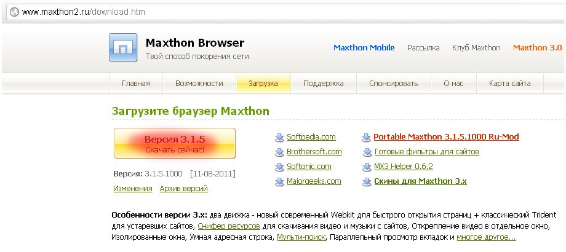Click the slogan Твой способ покорения сети
This screenshot has width=566, height=252.
click(x=197, y=57)
